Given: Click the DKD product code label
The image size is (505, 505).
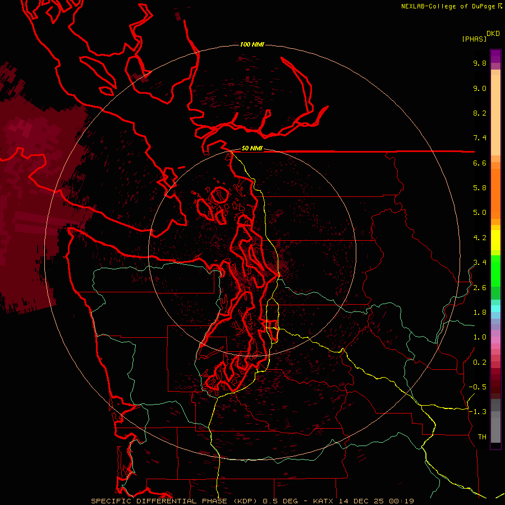Looking at the screenshot, I should [x=493, y=34].
